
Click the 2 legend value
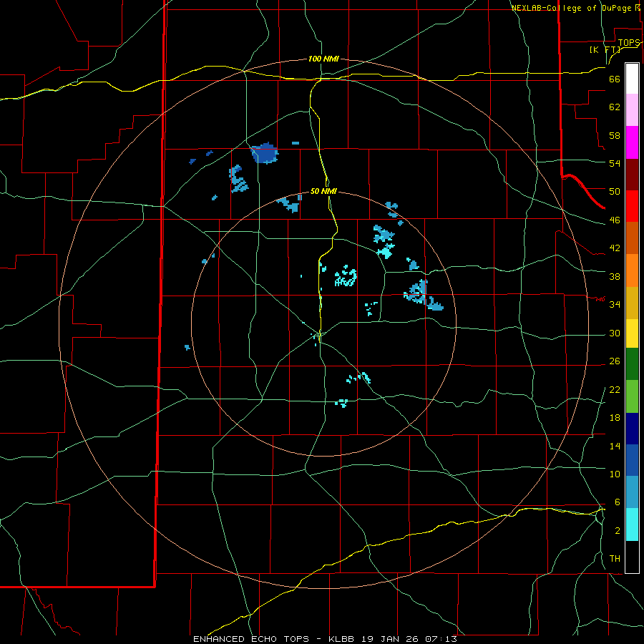617,531
